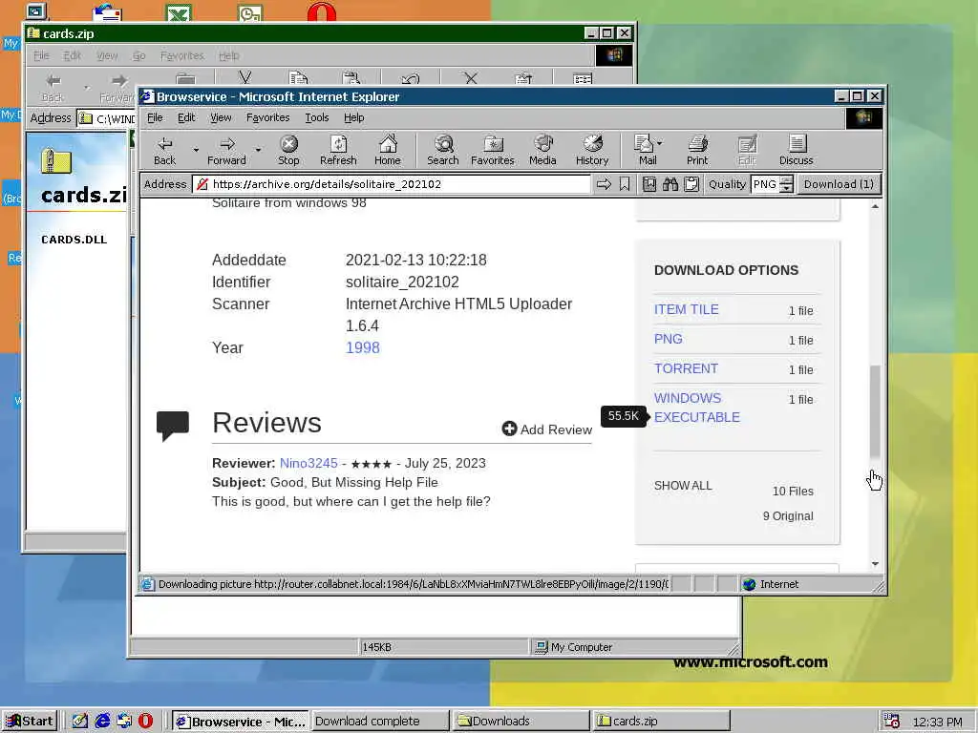
Task: Open the Favorites menu in Internet Explorer
Action: pos(267,117)
